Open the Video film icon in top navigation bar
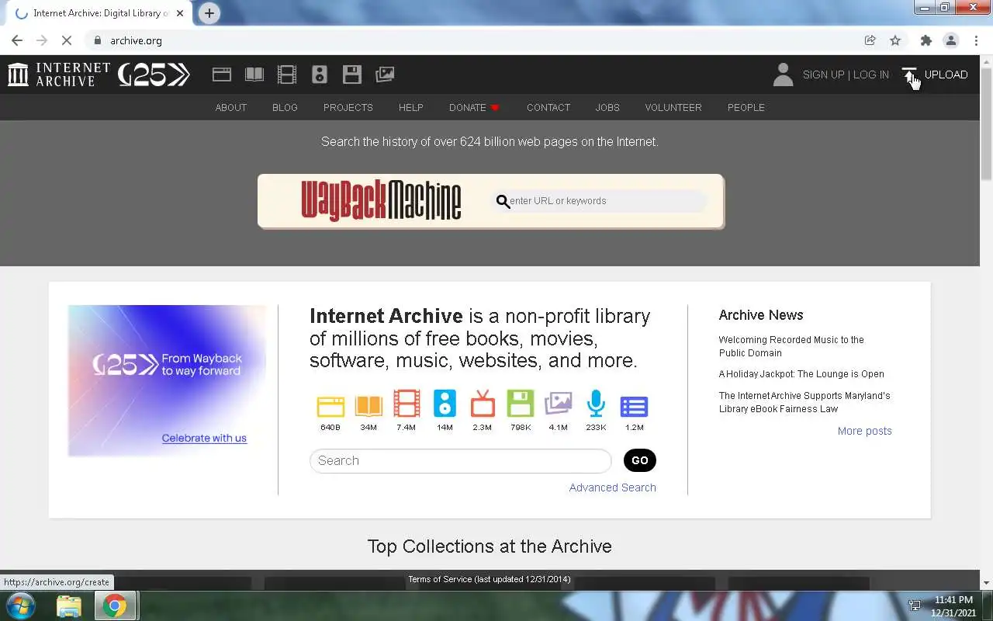 287,75
